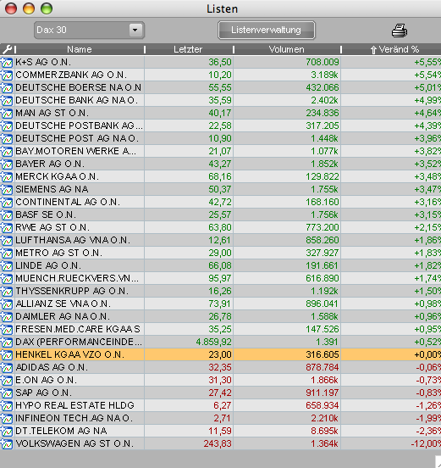Open chart icon for BAYER AG O.N.
Screen dimensions: 441x468
point(7,164)
